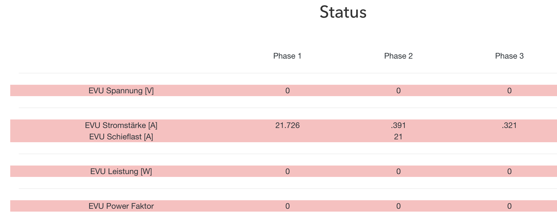Click the EVU Spannung [V] row label
Viewport: 557px width, 219px height.
(121, 91)
